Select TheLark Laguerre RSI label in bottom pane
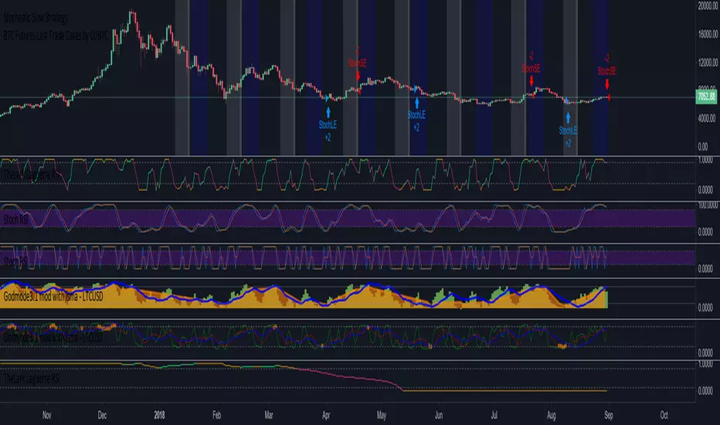The height and width of the screenshot is (425, 720). 31,379
